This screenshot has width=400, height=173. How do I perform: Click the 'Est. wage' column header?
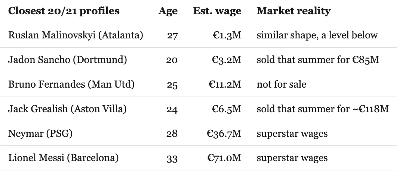tap(217, 11)
